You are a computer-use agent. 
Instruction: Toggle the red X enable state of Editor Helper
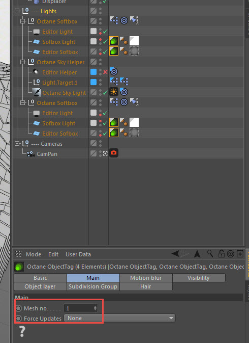pyautogui.click(x=105, y=72)
